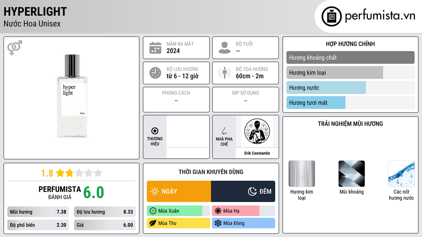
Task: Select the NGÀY daytime segment
Action: coord(179,191)
